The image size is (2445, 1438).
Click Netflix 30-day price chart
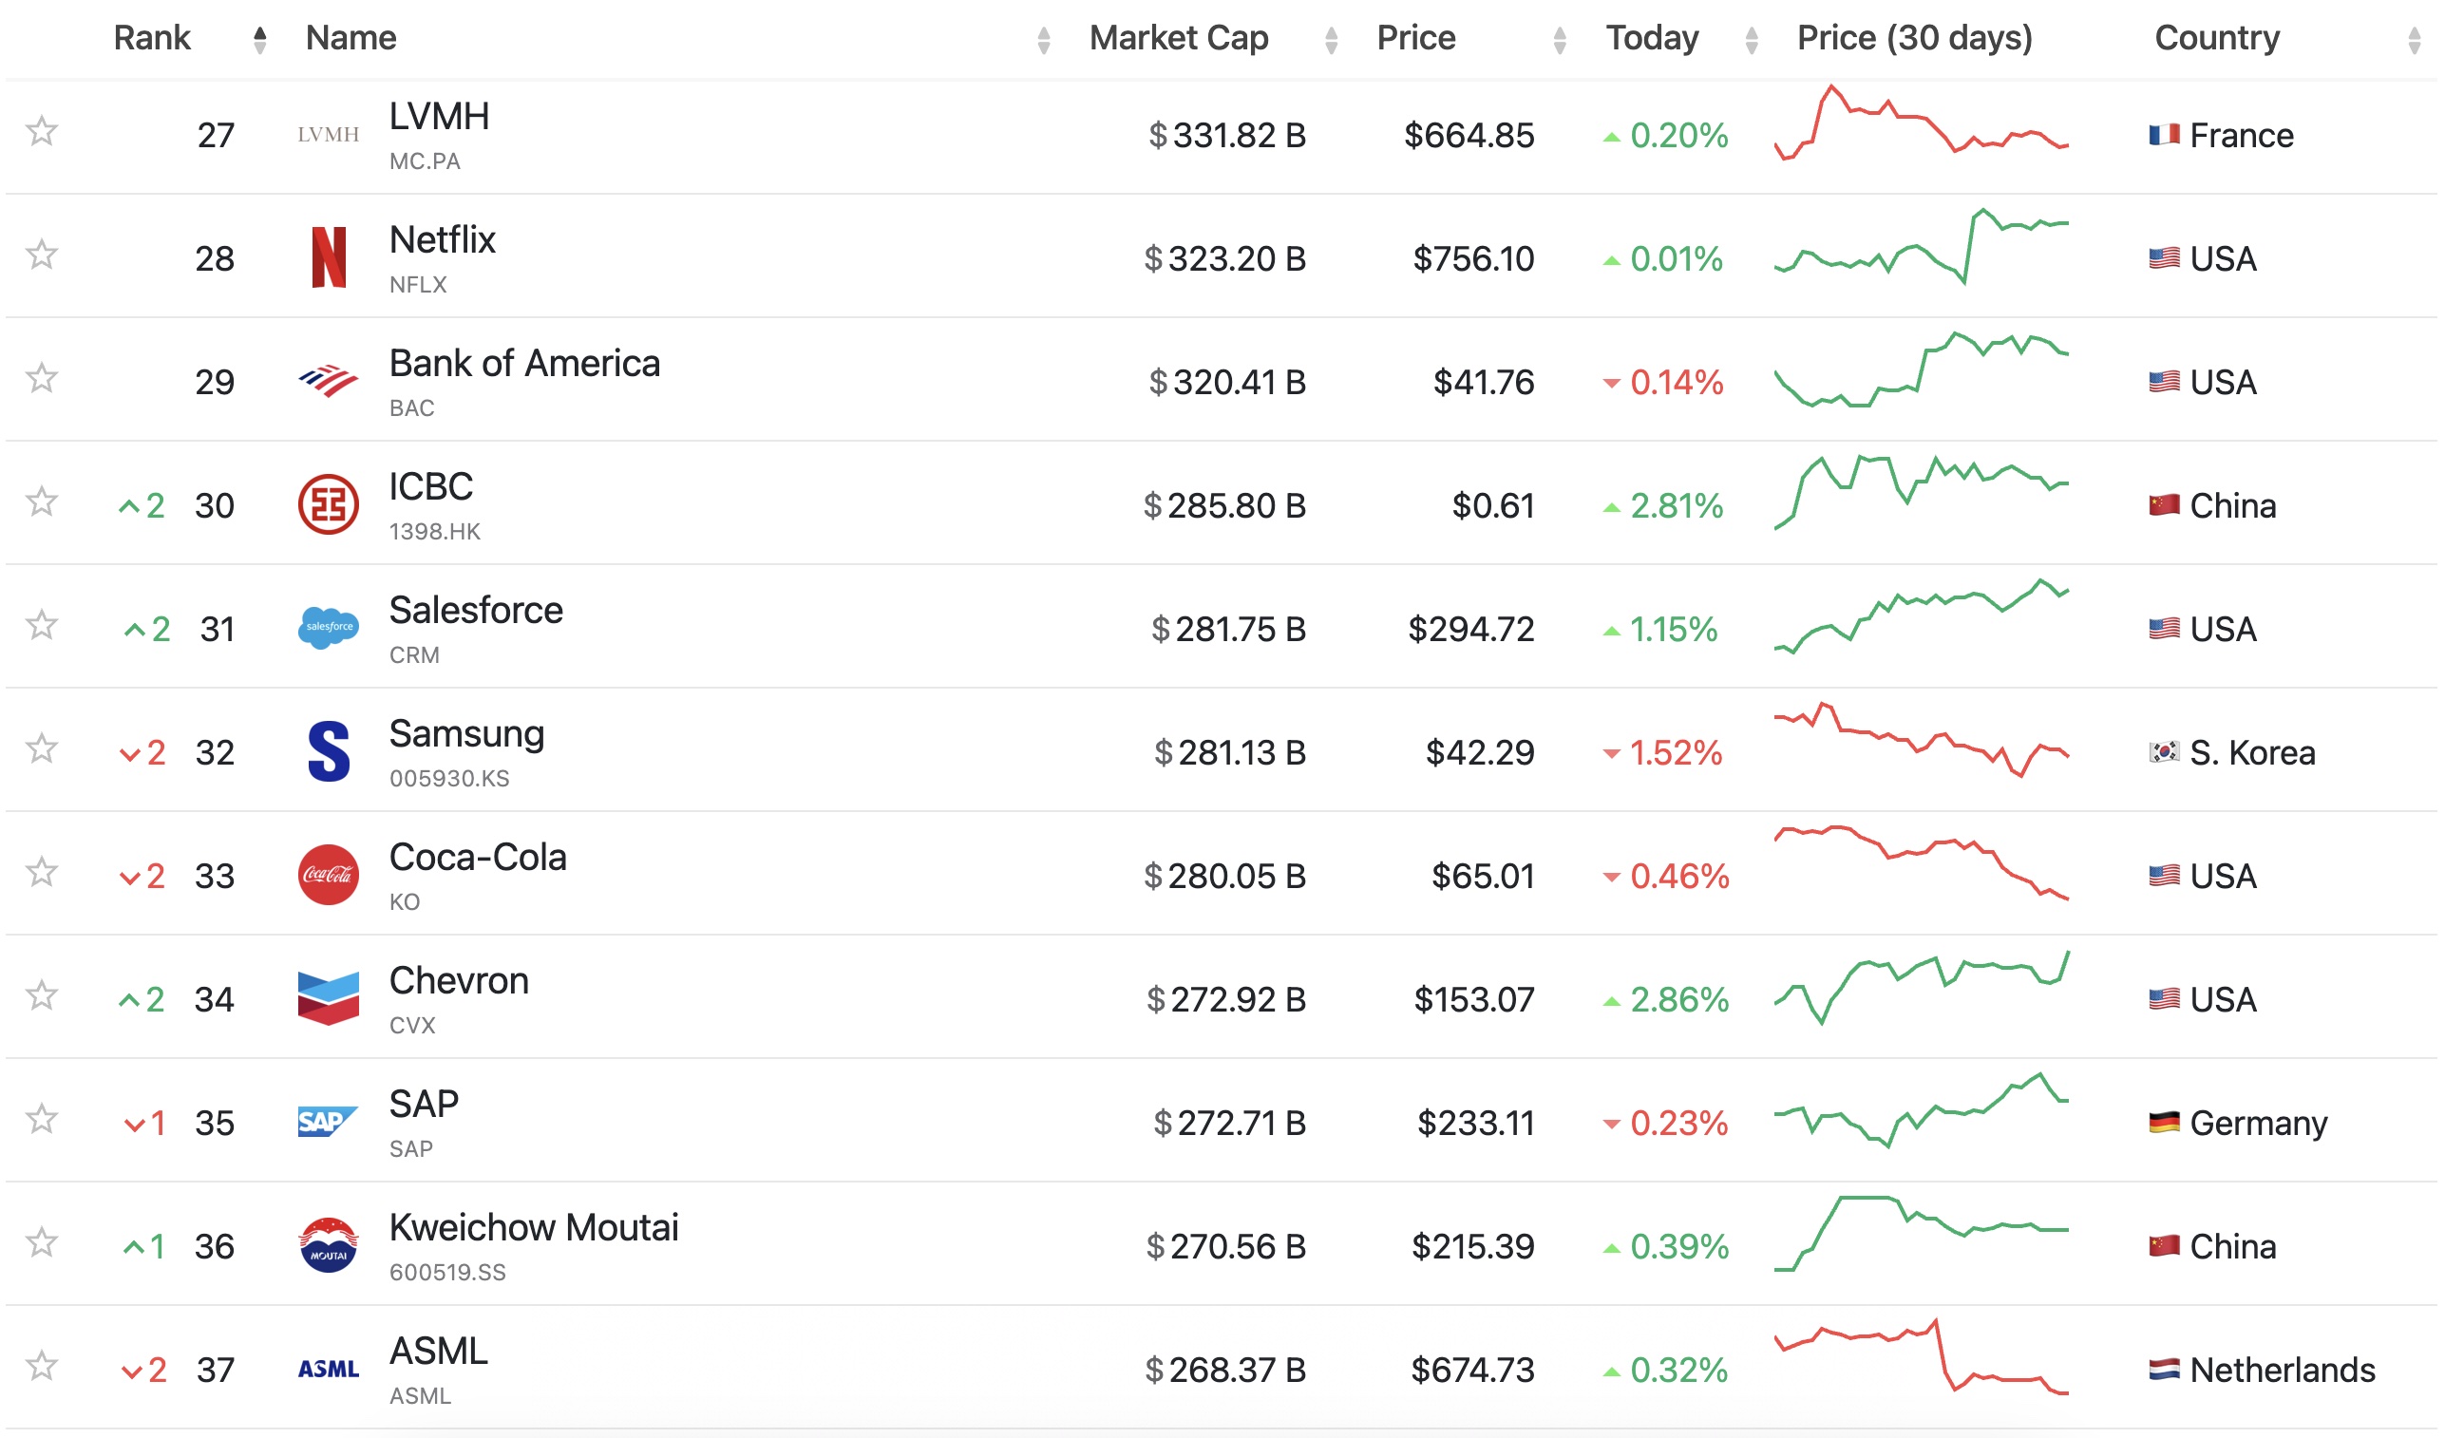click(x=1921, y=248)
